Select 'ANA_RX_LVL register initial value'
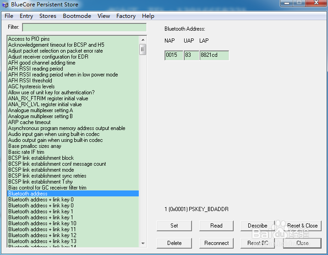Screen dimensions: 328x255 (x=73, y=104)
